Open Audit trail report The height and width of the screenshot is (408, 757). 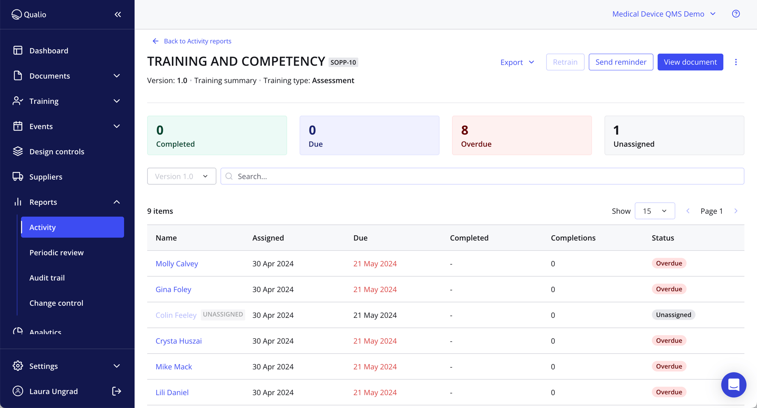pyautogui.click(x=47, y=278)
